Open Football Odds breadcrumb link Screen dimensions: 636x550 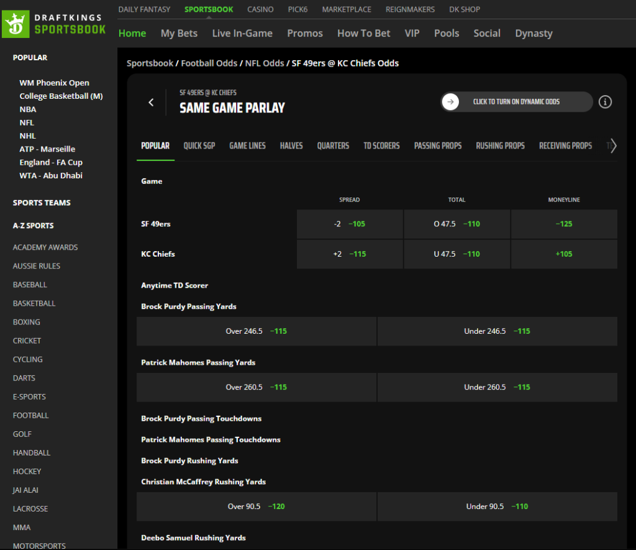click(x=209, y=63)
